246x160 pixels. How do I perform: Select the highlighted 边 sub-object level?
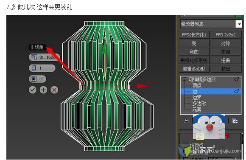tap(211, 91)
